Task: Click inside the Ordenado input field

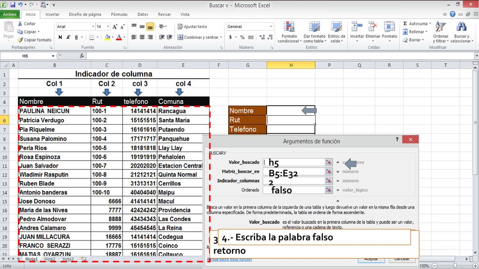Action: [294, 190]
